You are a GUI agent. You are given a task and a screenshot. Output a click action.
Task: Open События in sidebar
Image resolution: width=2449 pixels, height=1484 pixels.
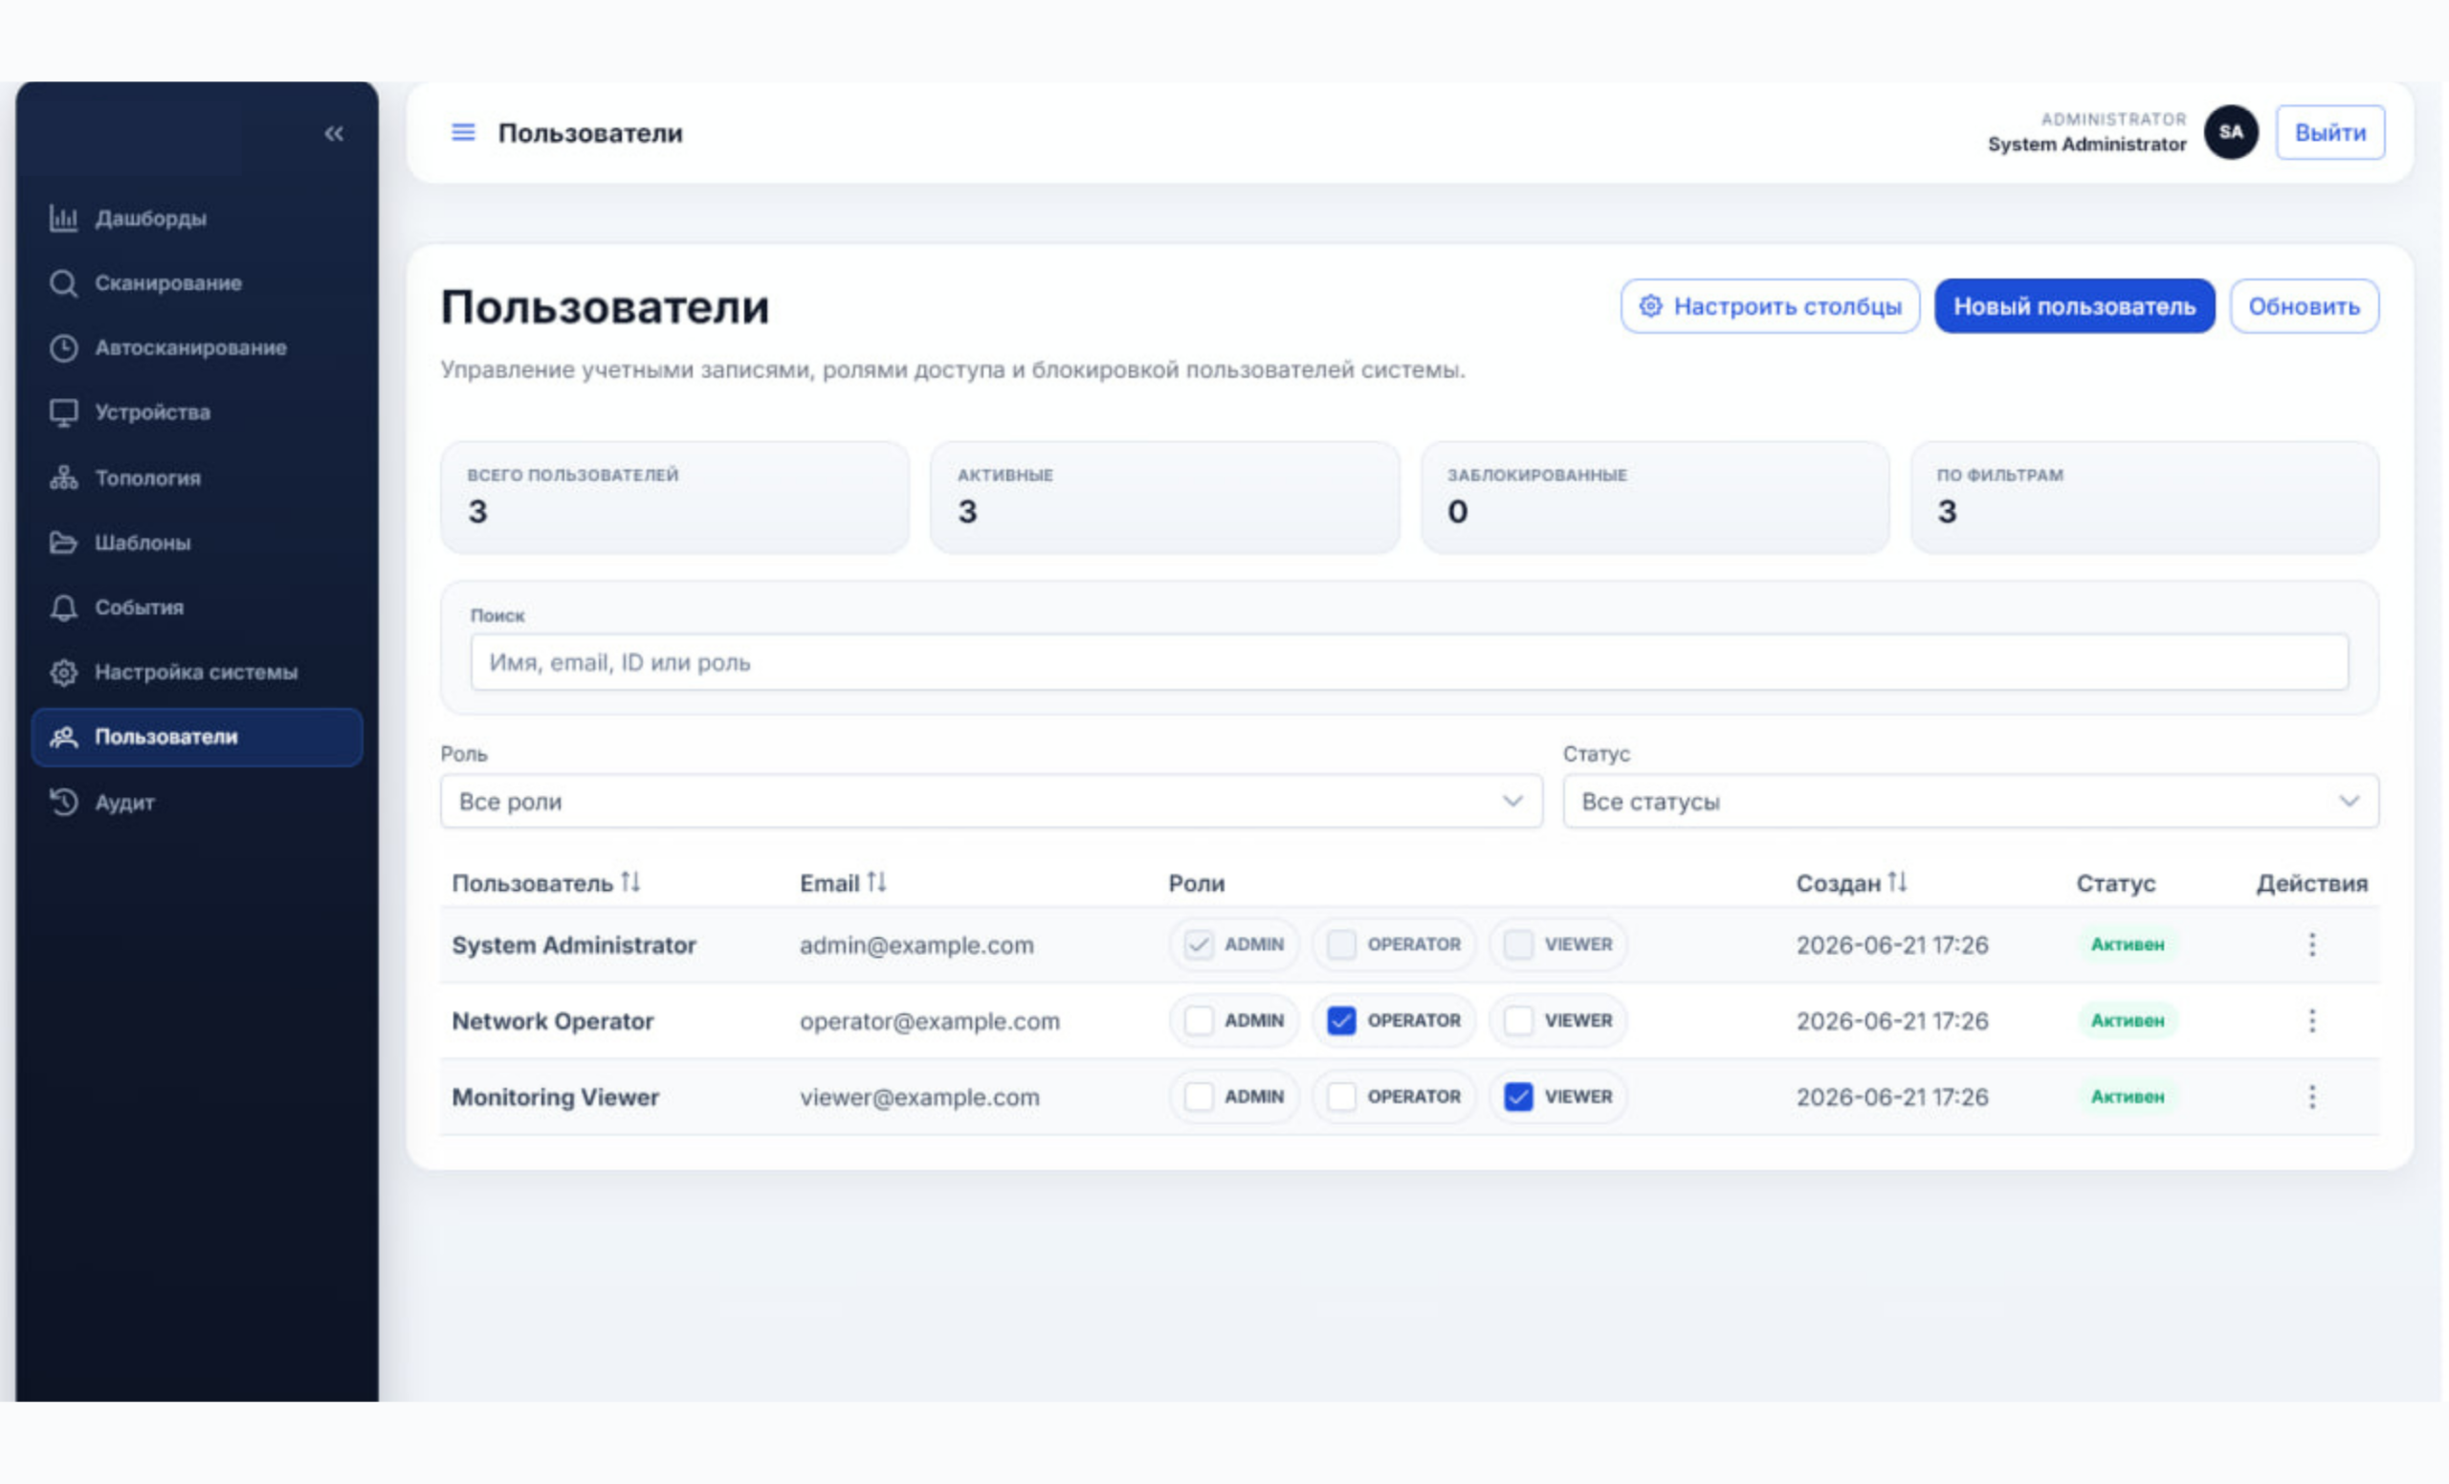(197, 608)
